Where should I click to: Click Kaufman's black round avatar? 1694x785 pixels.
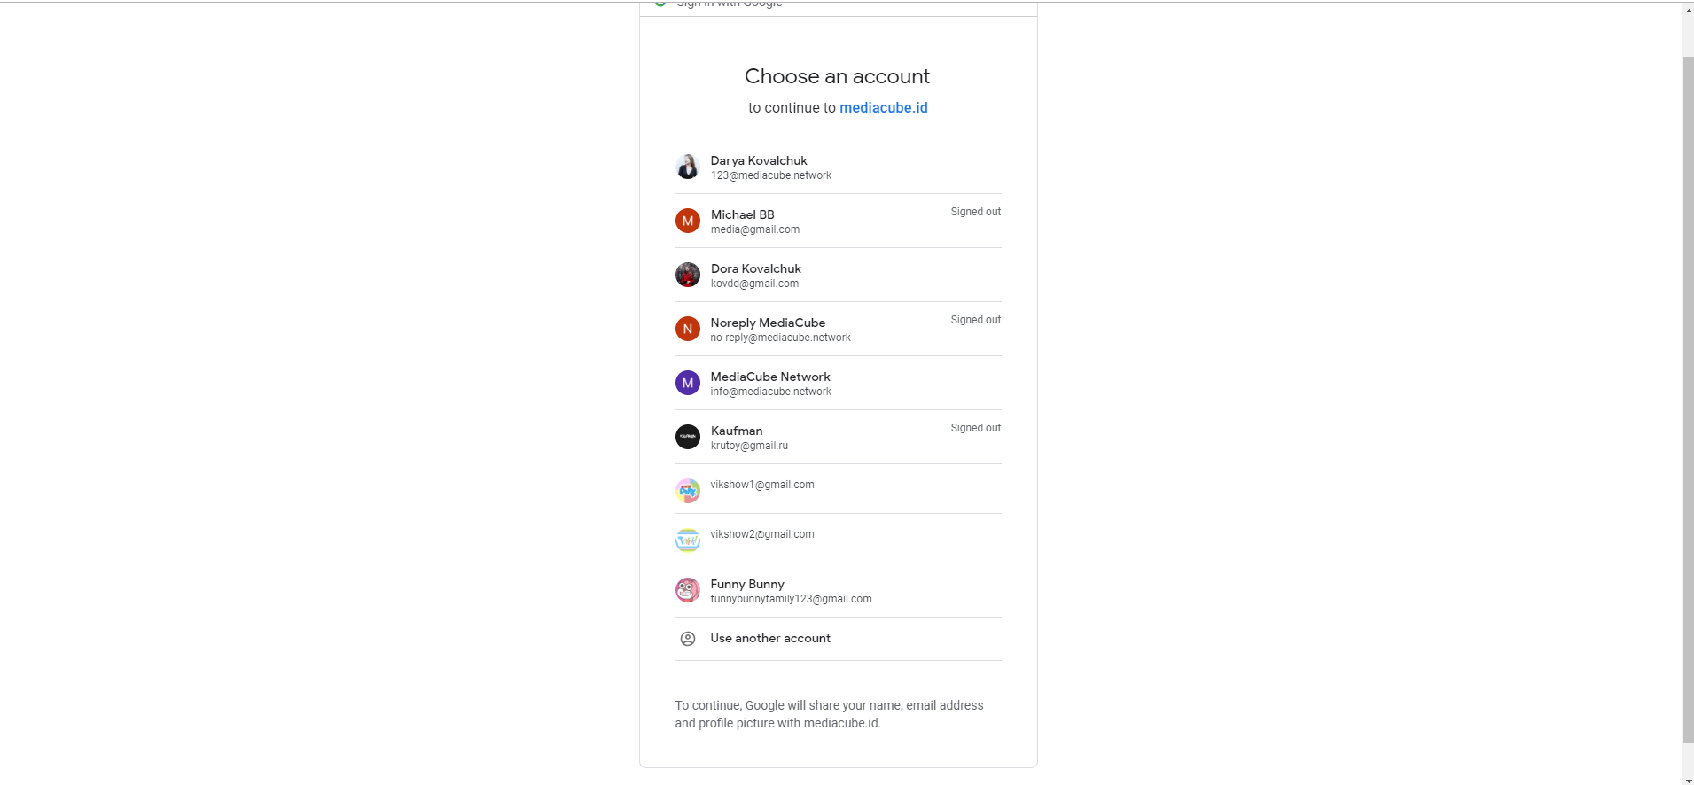(x=687, y=437)
